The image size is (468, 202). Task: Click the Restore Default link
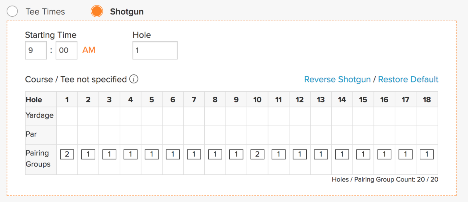(x=408, y=79)
